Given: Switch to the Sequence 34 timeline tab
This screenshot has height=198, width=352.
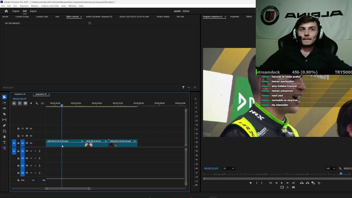Looking at the screenshot, I should 20,94.
